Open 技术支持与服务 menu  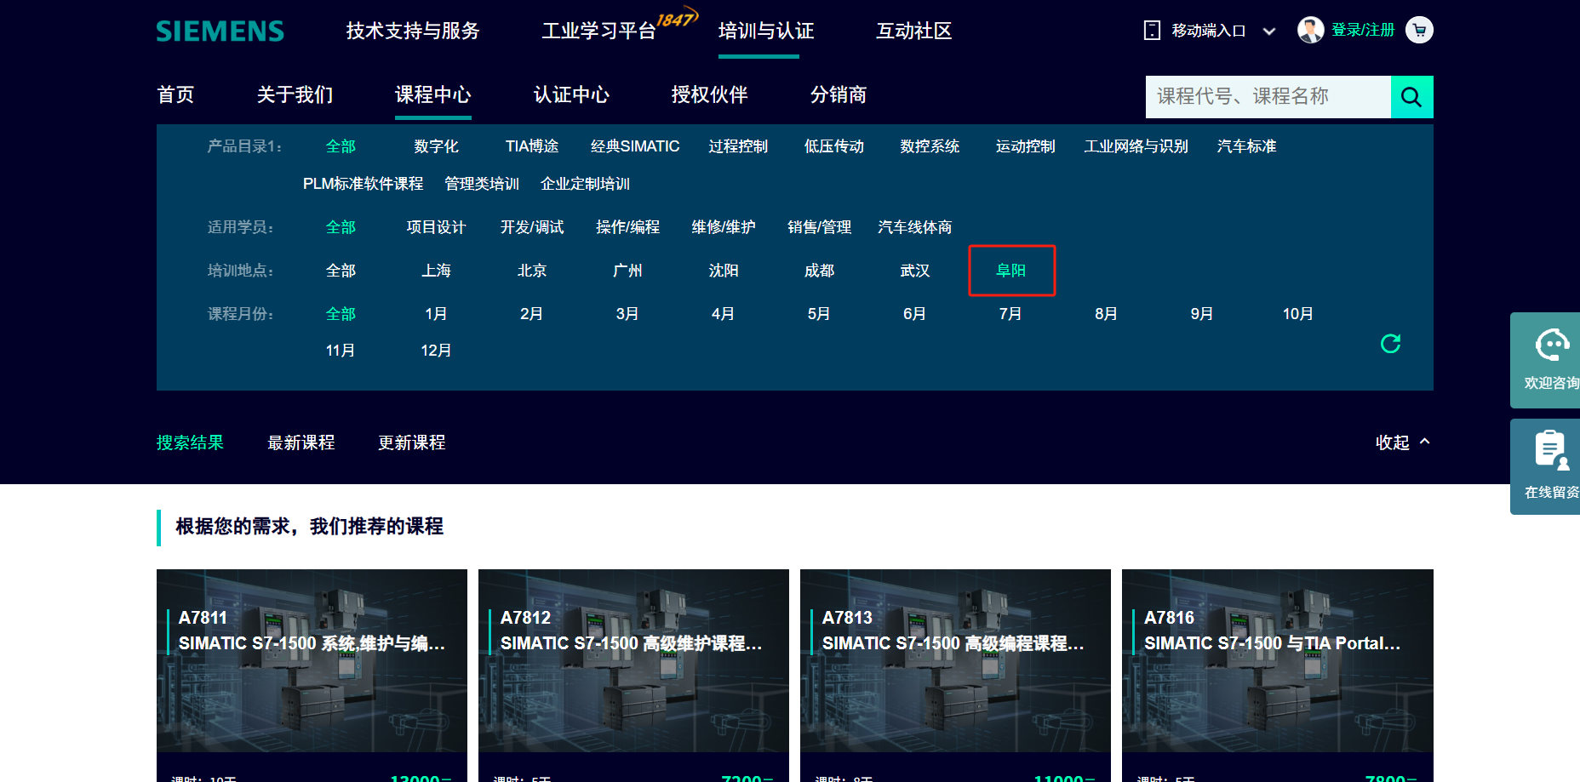click(x=413, y=31)
